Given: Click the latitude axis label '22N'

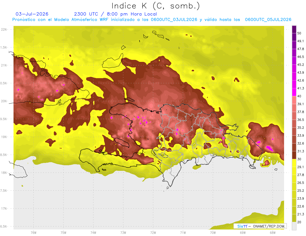Looking at the screenshot, I should click(4, 30).
